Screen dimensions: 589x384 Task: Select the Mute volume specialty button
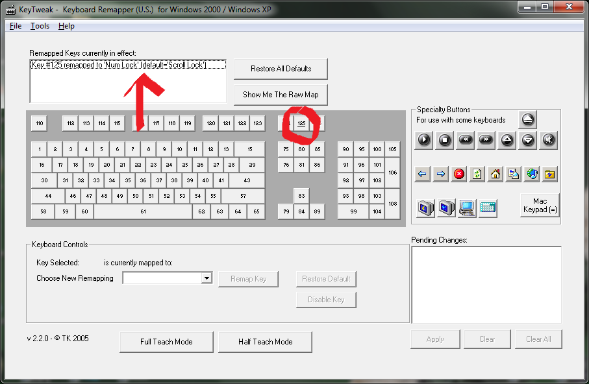coord(549,139)
